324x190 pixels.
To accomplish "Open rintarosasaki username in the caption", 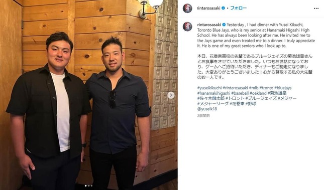I will (x=209, y=25).
